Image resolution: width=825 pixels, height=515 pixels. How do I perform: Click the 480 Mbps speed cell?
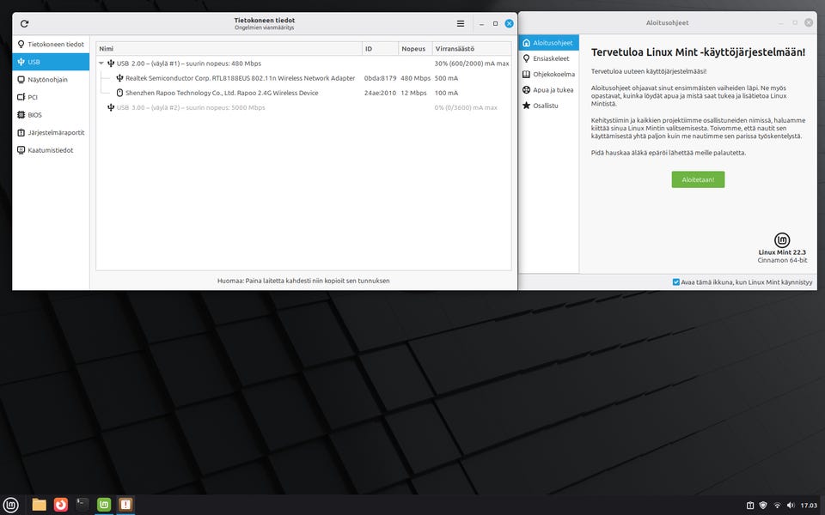415,78
